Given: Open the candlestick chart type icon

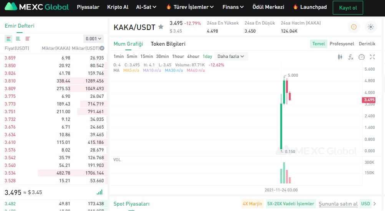Looking at the screenshot, I should click(340, 57).
